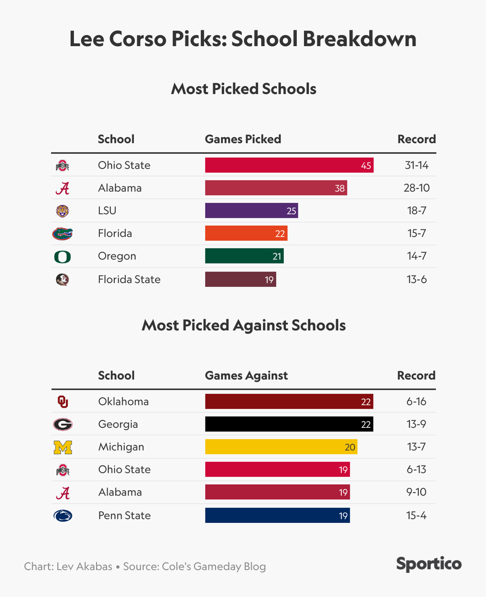
Task: Click the yellow Michigan bar showing 20
Action: pos(281,447)
